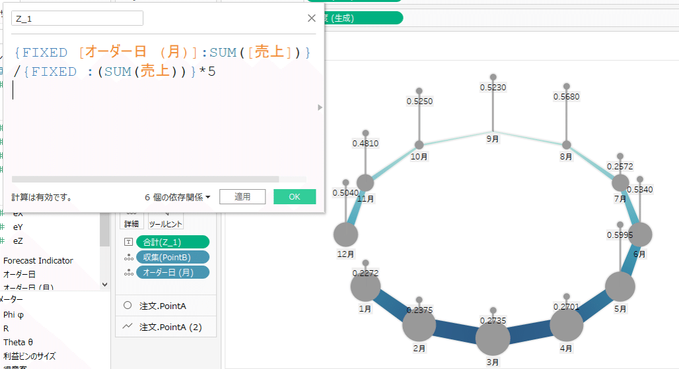Click the 12月 gray circle mark
Image resolution: width=679 pixels, height=369 pixels.
tap(345, 235)
